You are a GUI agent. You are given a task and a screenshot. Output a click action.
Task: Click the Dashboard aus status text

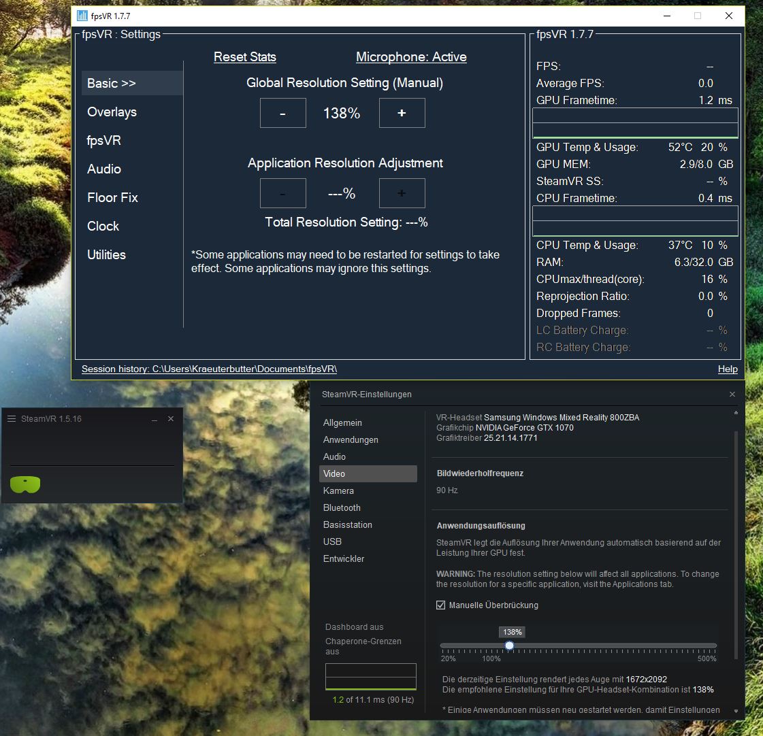(x=354, y=627)
